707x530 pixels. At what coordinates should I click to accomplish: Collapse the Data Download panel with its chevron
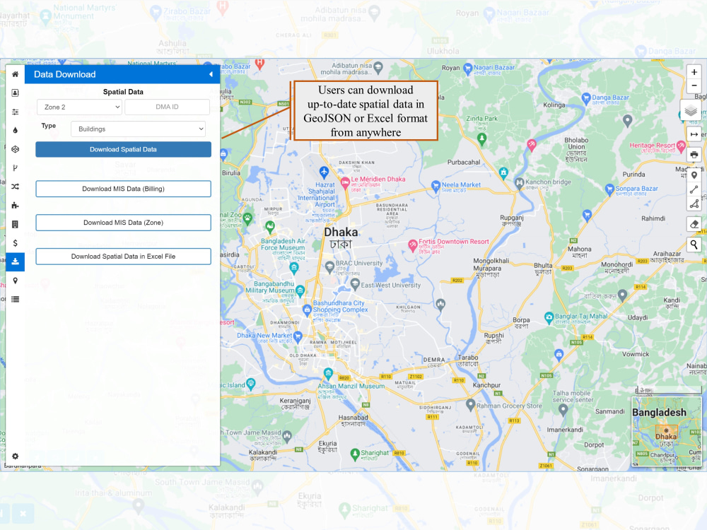[x=210, y=73]
